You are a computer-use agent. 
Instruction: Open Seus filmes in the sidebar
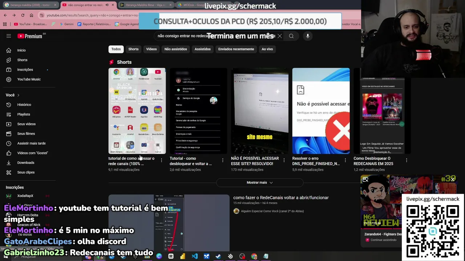pyautogui.click(x=26, y=134)
